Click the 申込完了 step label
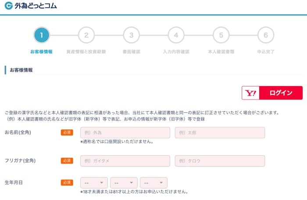This screenshot has height=200, width=307. 266,52
